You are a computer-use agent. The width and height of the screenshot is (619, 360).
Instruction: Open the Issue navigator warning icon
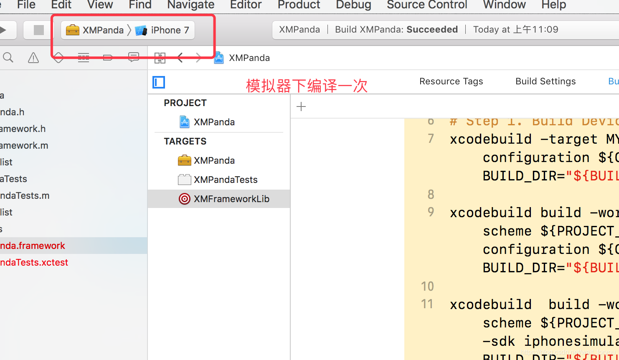(33, 58)
